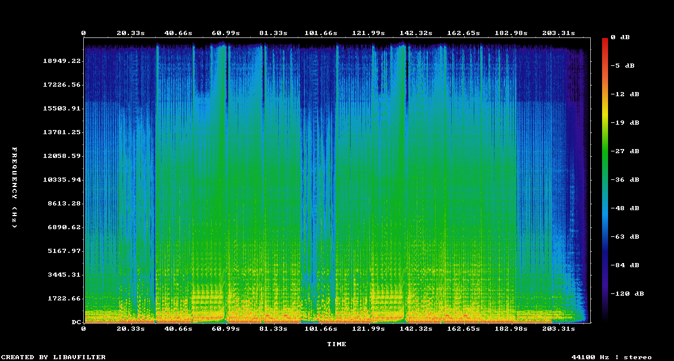The height and width of the screenshot is (361, 674).
Task: Click the DC label on frequency axis
Action: pos(77,322)
